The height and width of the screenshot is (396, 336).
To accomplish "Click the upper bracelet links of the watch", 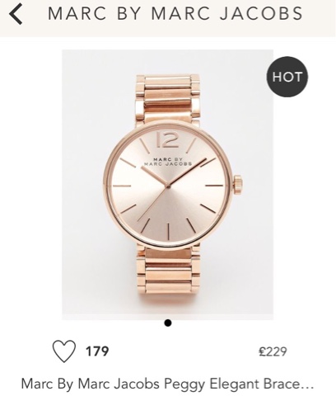I will (x=168, y=98).
